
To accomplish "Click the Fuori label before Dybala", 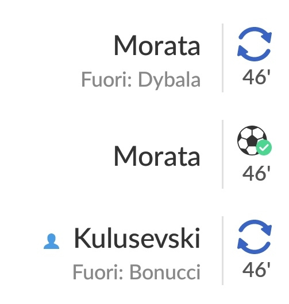I will point(107,79).
